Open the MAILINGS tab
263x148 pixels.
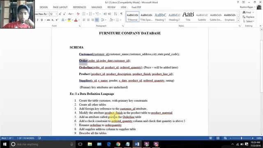coord(97,7)
